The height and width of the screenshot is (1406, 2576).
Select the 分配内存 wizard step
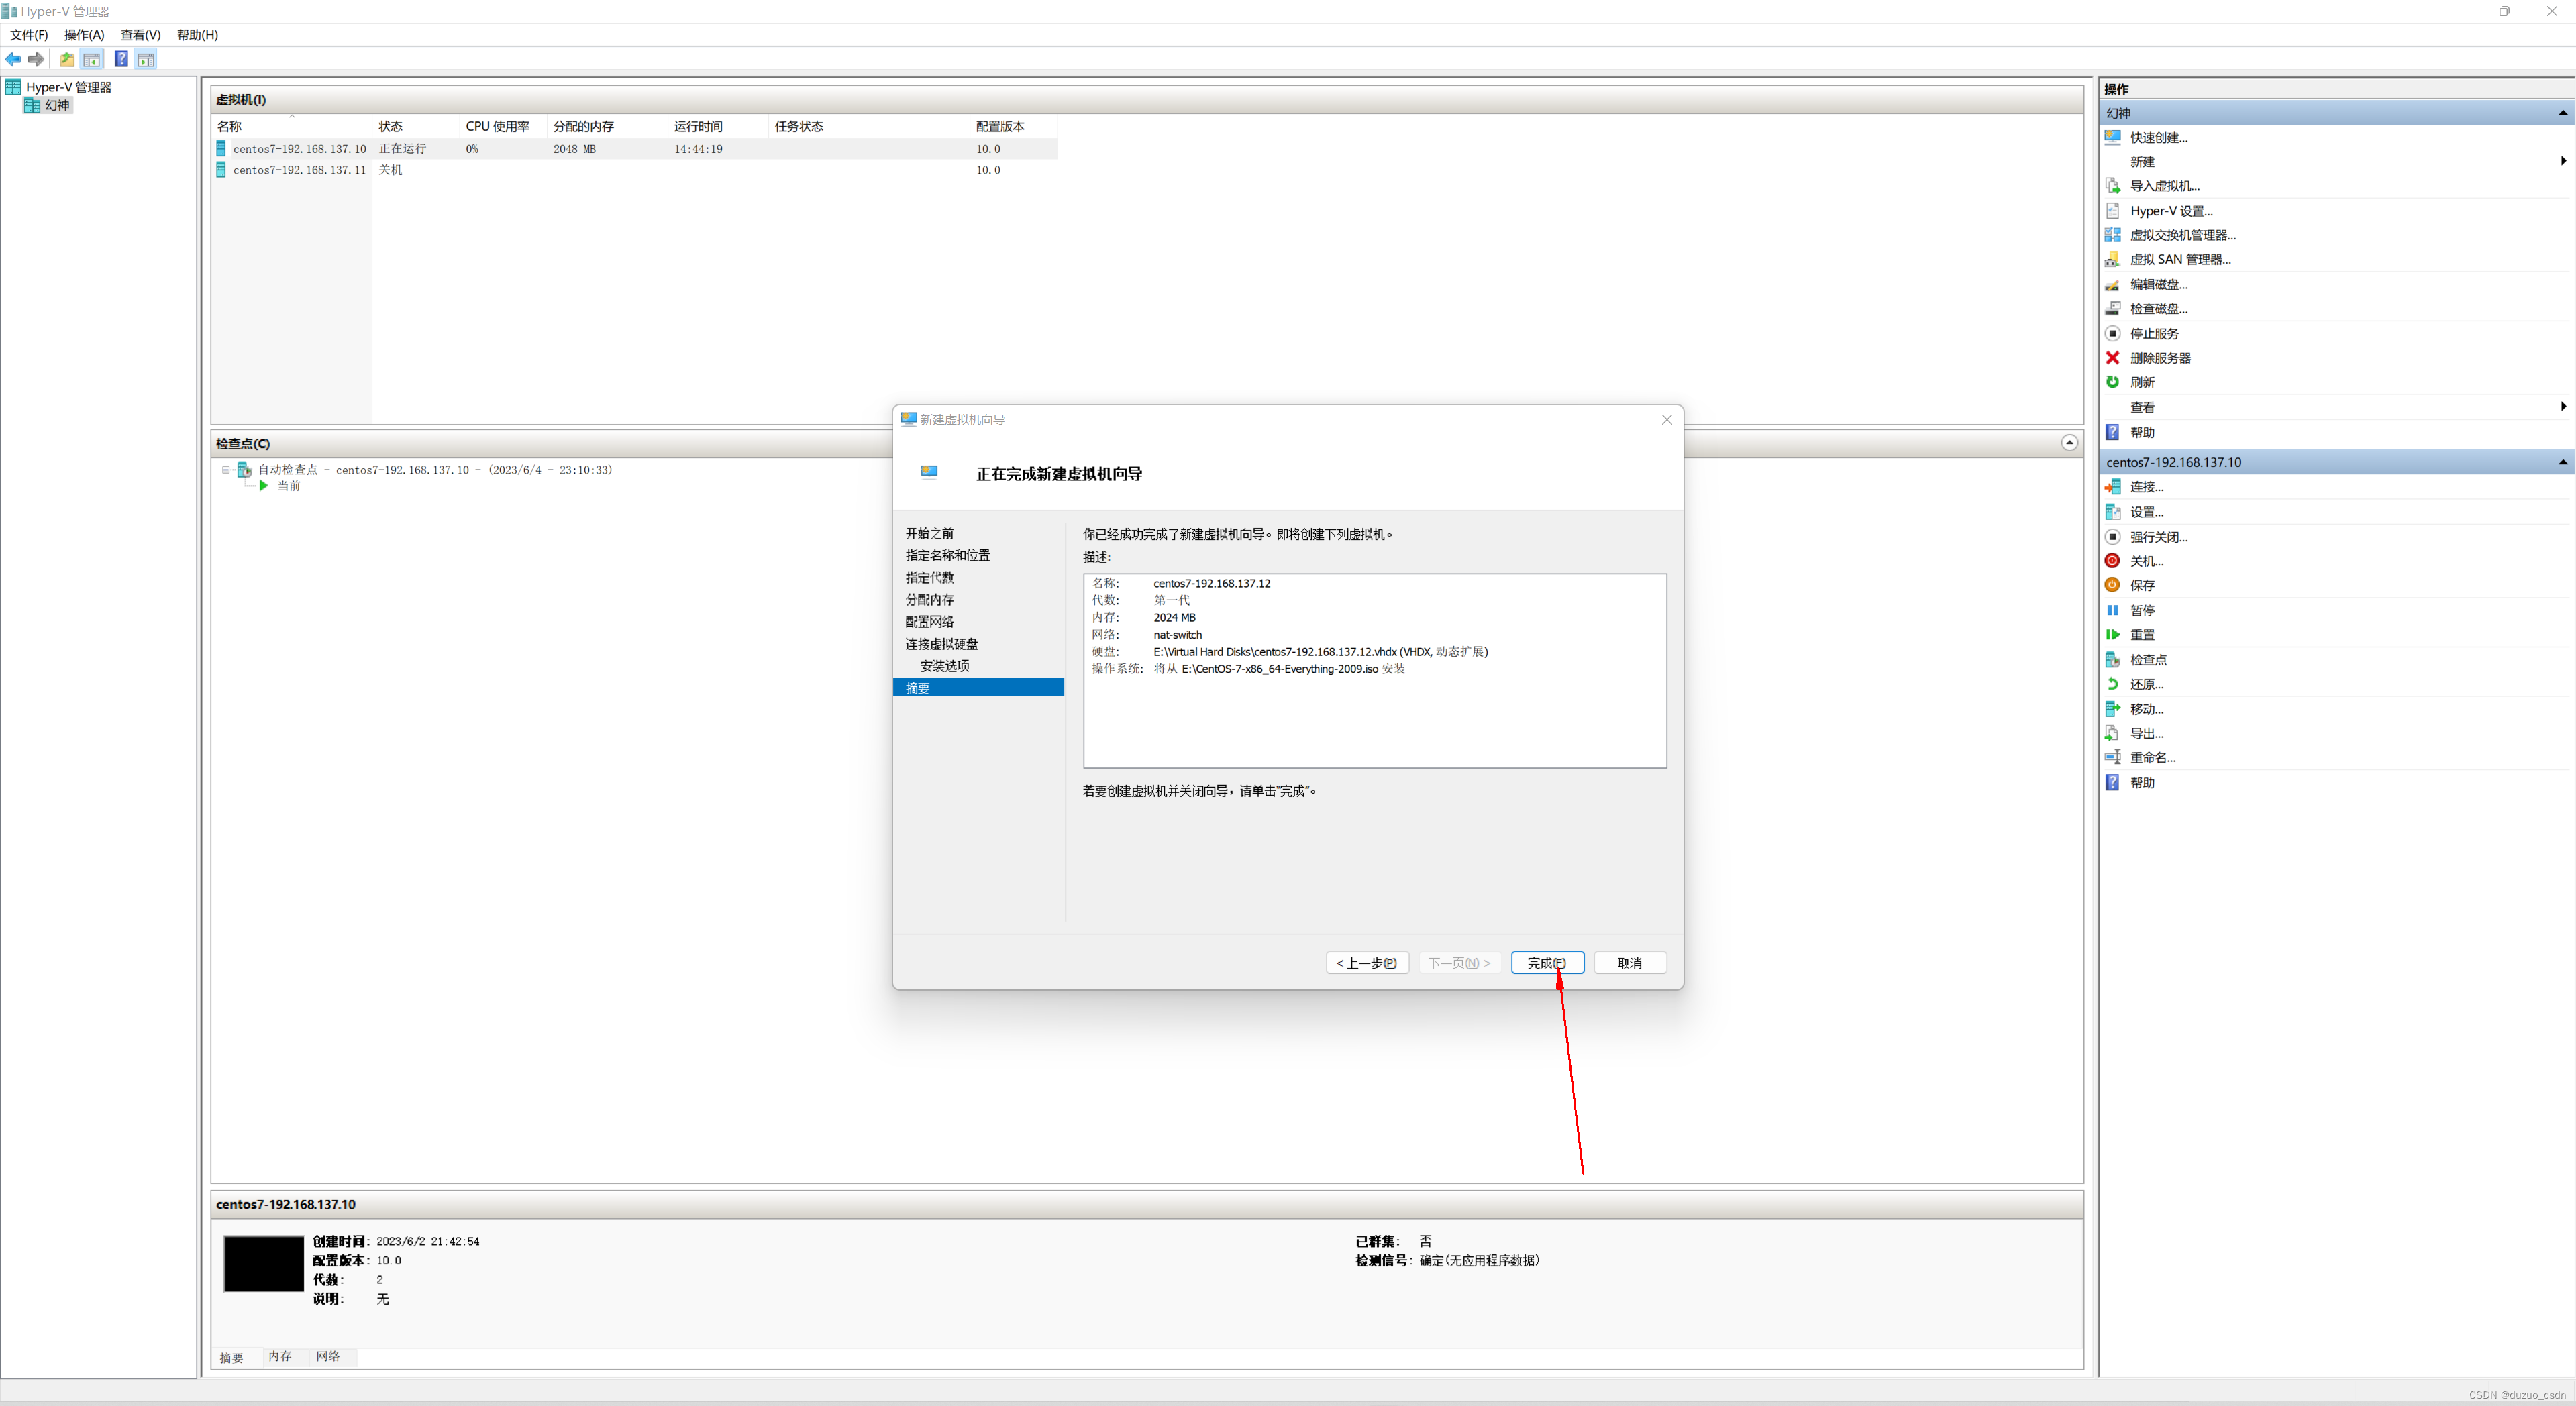coord(930,600)
